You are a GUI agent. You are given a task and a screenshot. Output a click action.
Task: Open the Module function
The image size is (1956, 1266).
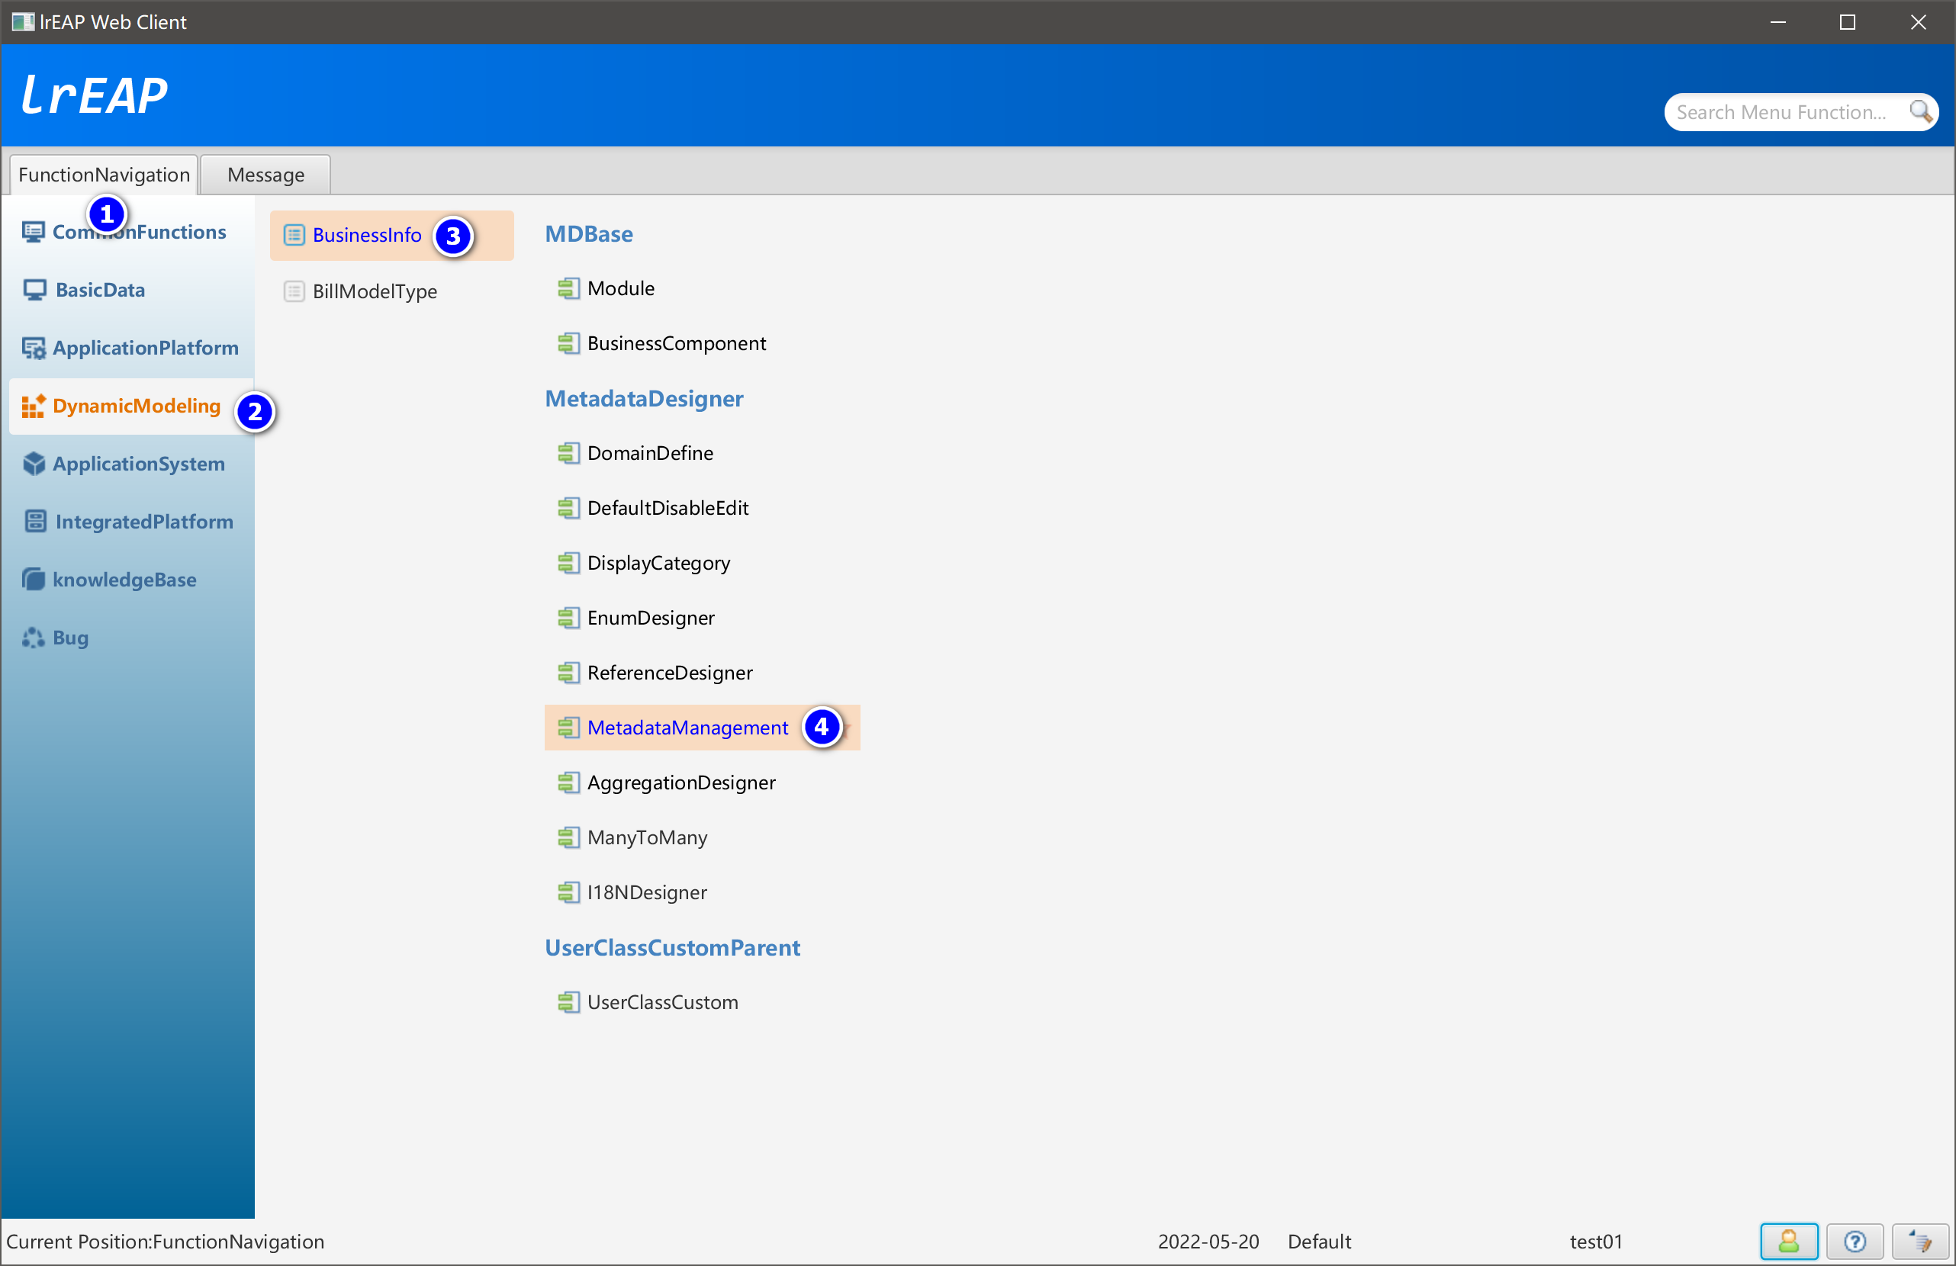click(620, 288)
